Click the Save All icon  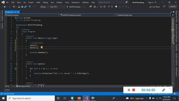tap(25, 7)
